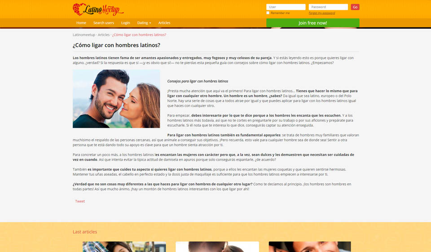Viewport: 431px width, 252px height.
Task: Focus the Password input field
Action: [328, 7]
